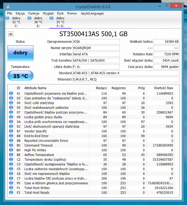Close the CrystalDiskInfo window
This screenshot has width=187, height=205.
click(176, 6)
